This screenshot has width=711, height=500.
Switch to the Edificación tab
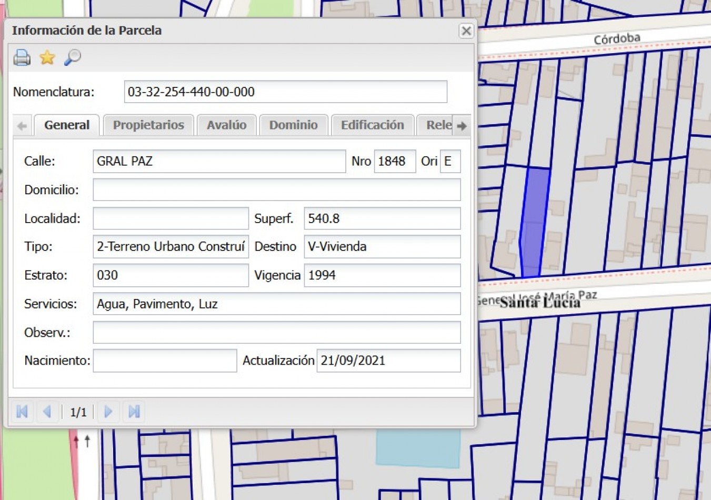tap(372, 125)
